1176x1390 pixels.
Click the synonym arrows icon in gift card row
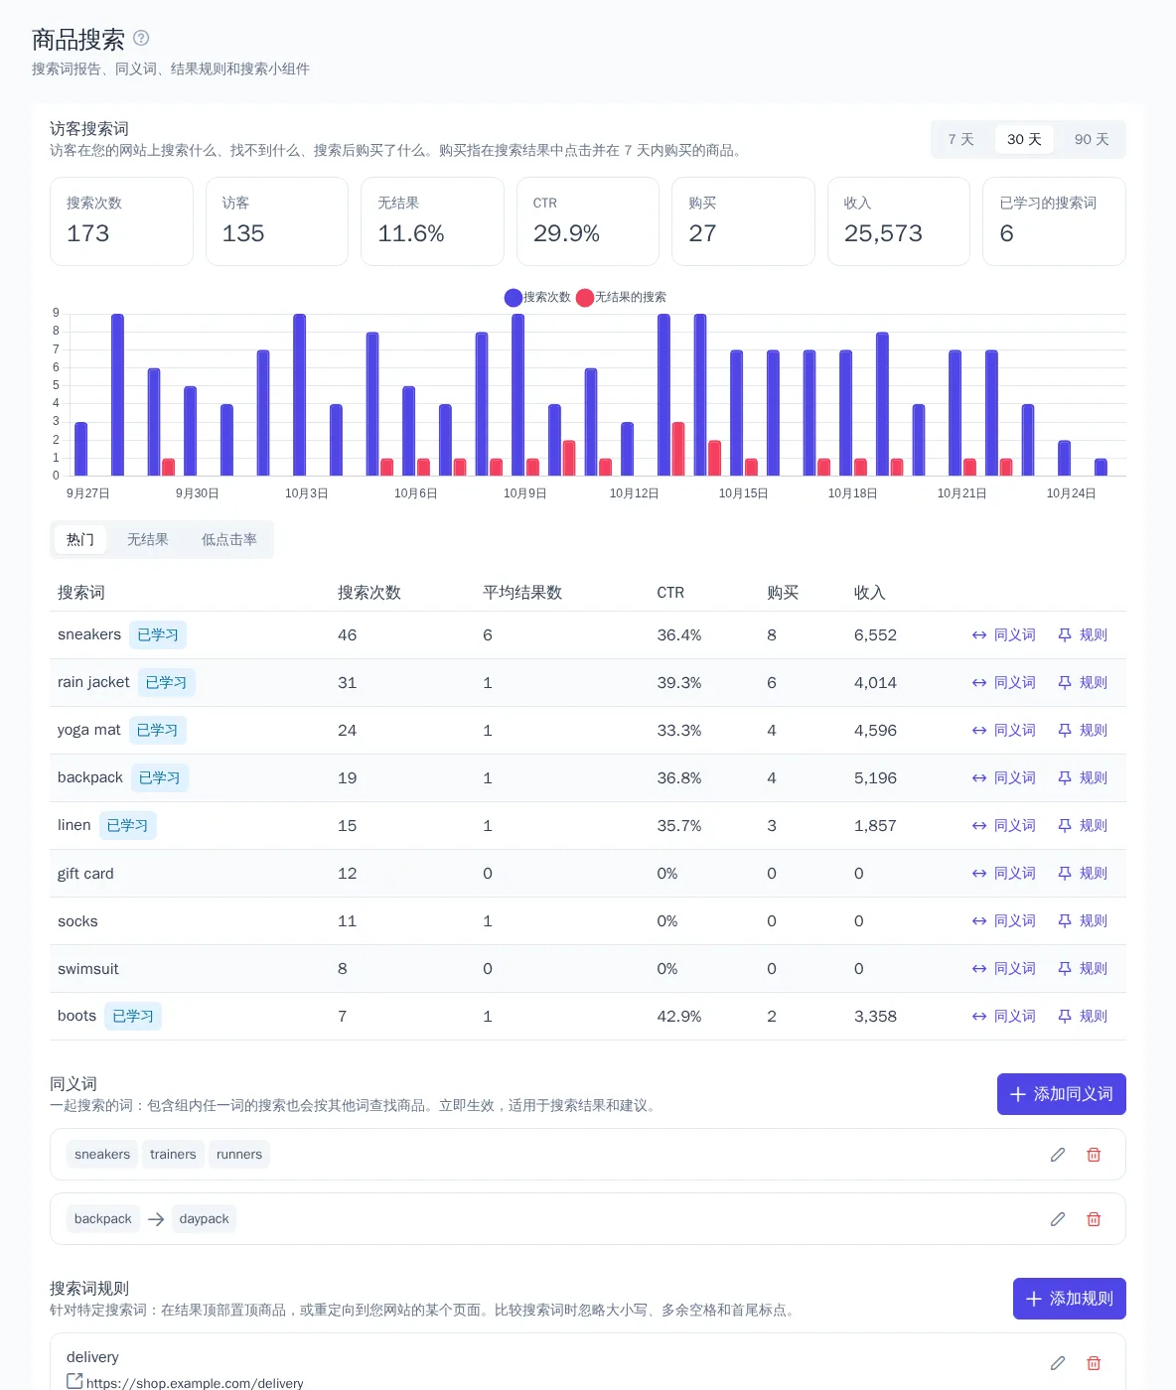click(x=979, y=874)
